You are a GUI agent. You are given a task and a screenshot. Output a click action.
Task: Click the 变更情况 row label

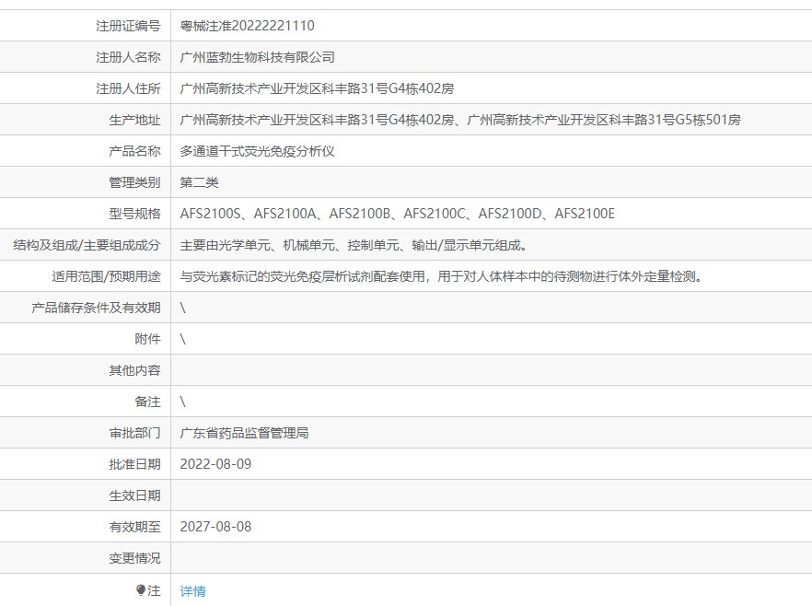pyautogui.click(x=134, y=558)
